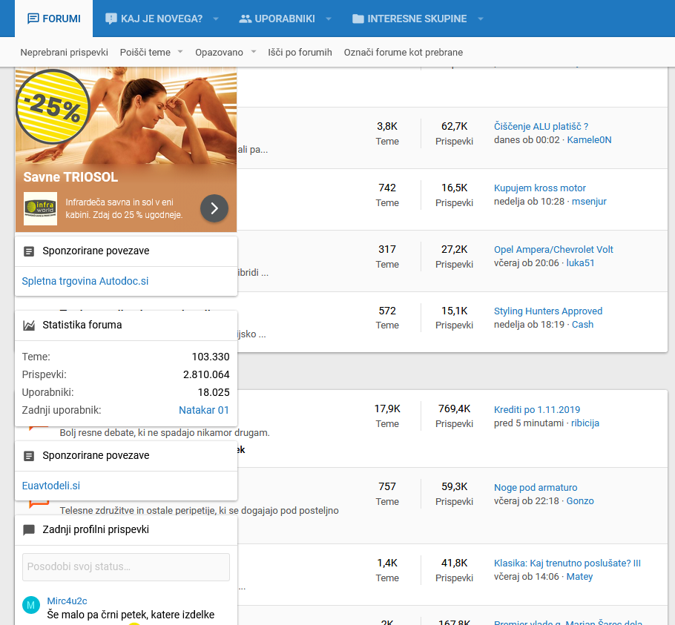Viewport: 675px width, 625px height.
Task: Open Klasika: Kaj trenutno poslušate? III
Action: pyautogui.click(x=567, y=563)
